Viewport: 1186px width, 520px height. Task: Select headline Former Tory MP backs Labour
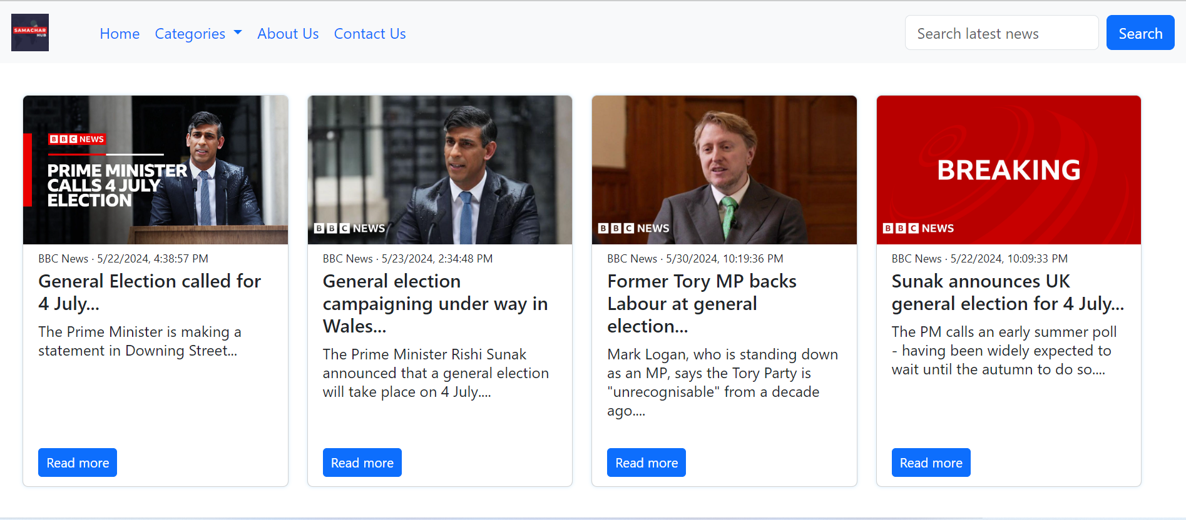pos(702,304)
